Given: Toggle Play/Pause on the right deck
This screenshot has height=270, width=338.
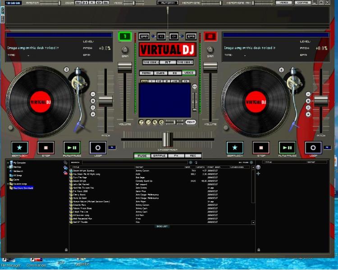Looking at the screenshot, I should (287, 148).
